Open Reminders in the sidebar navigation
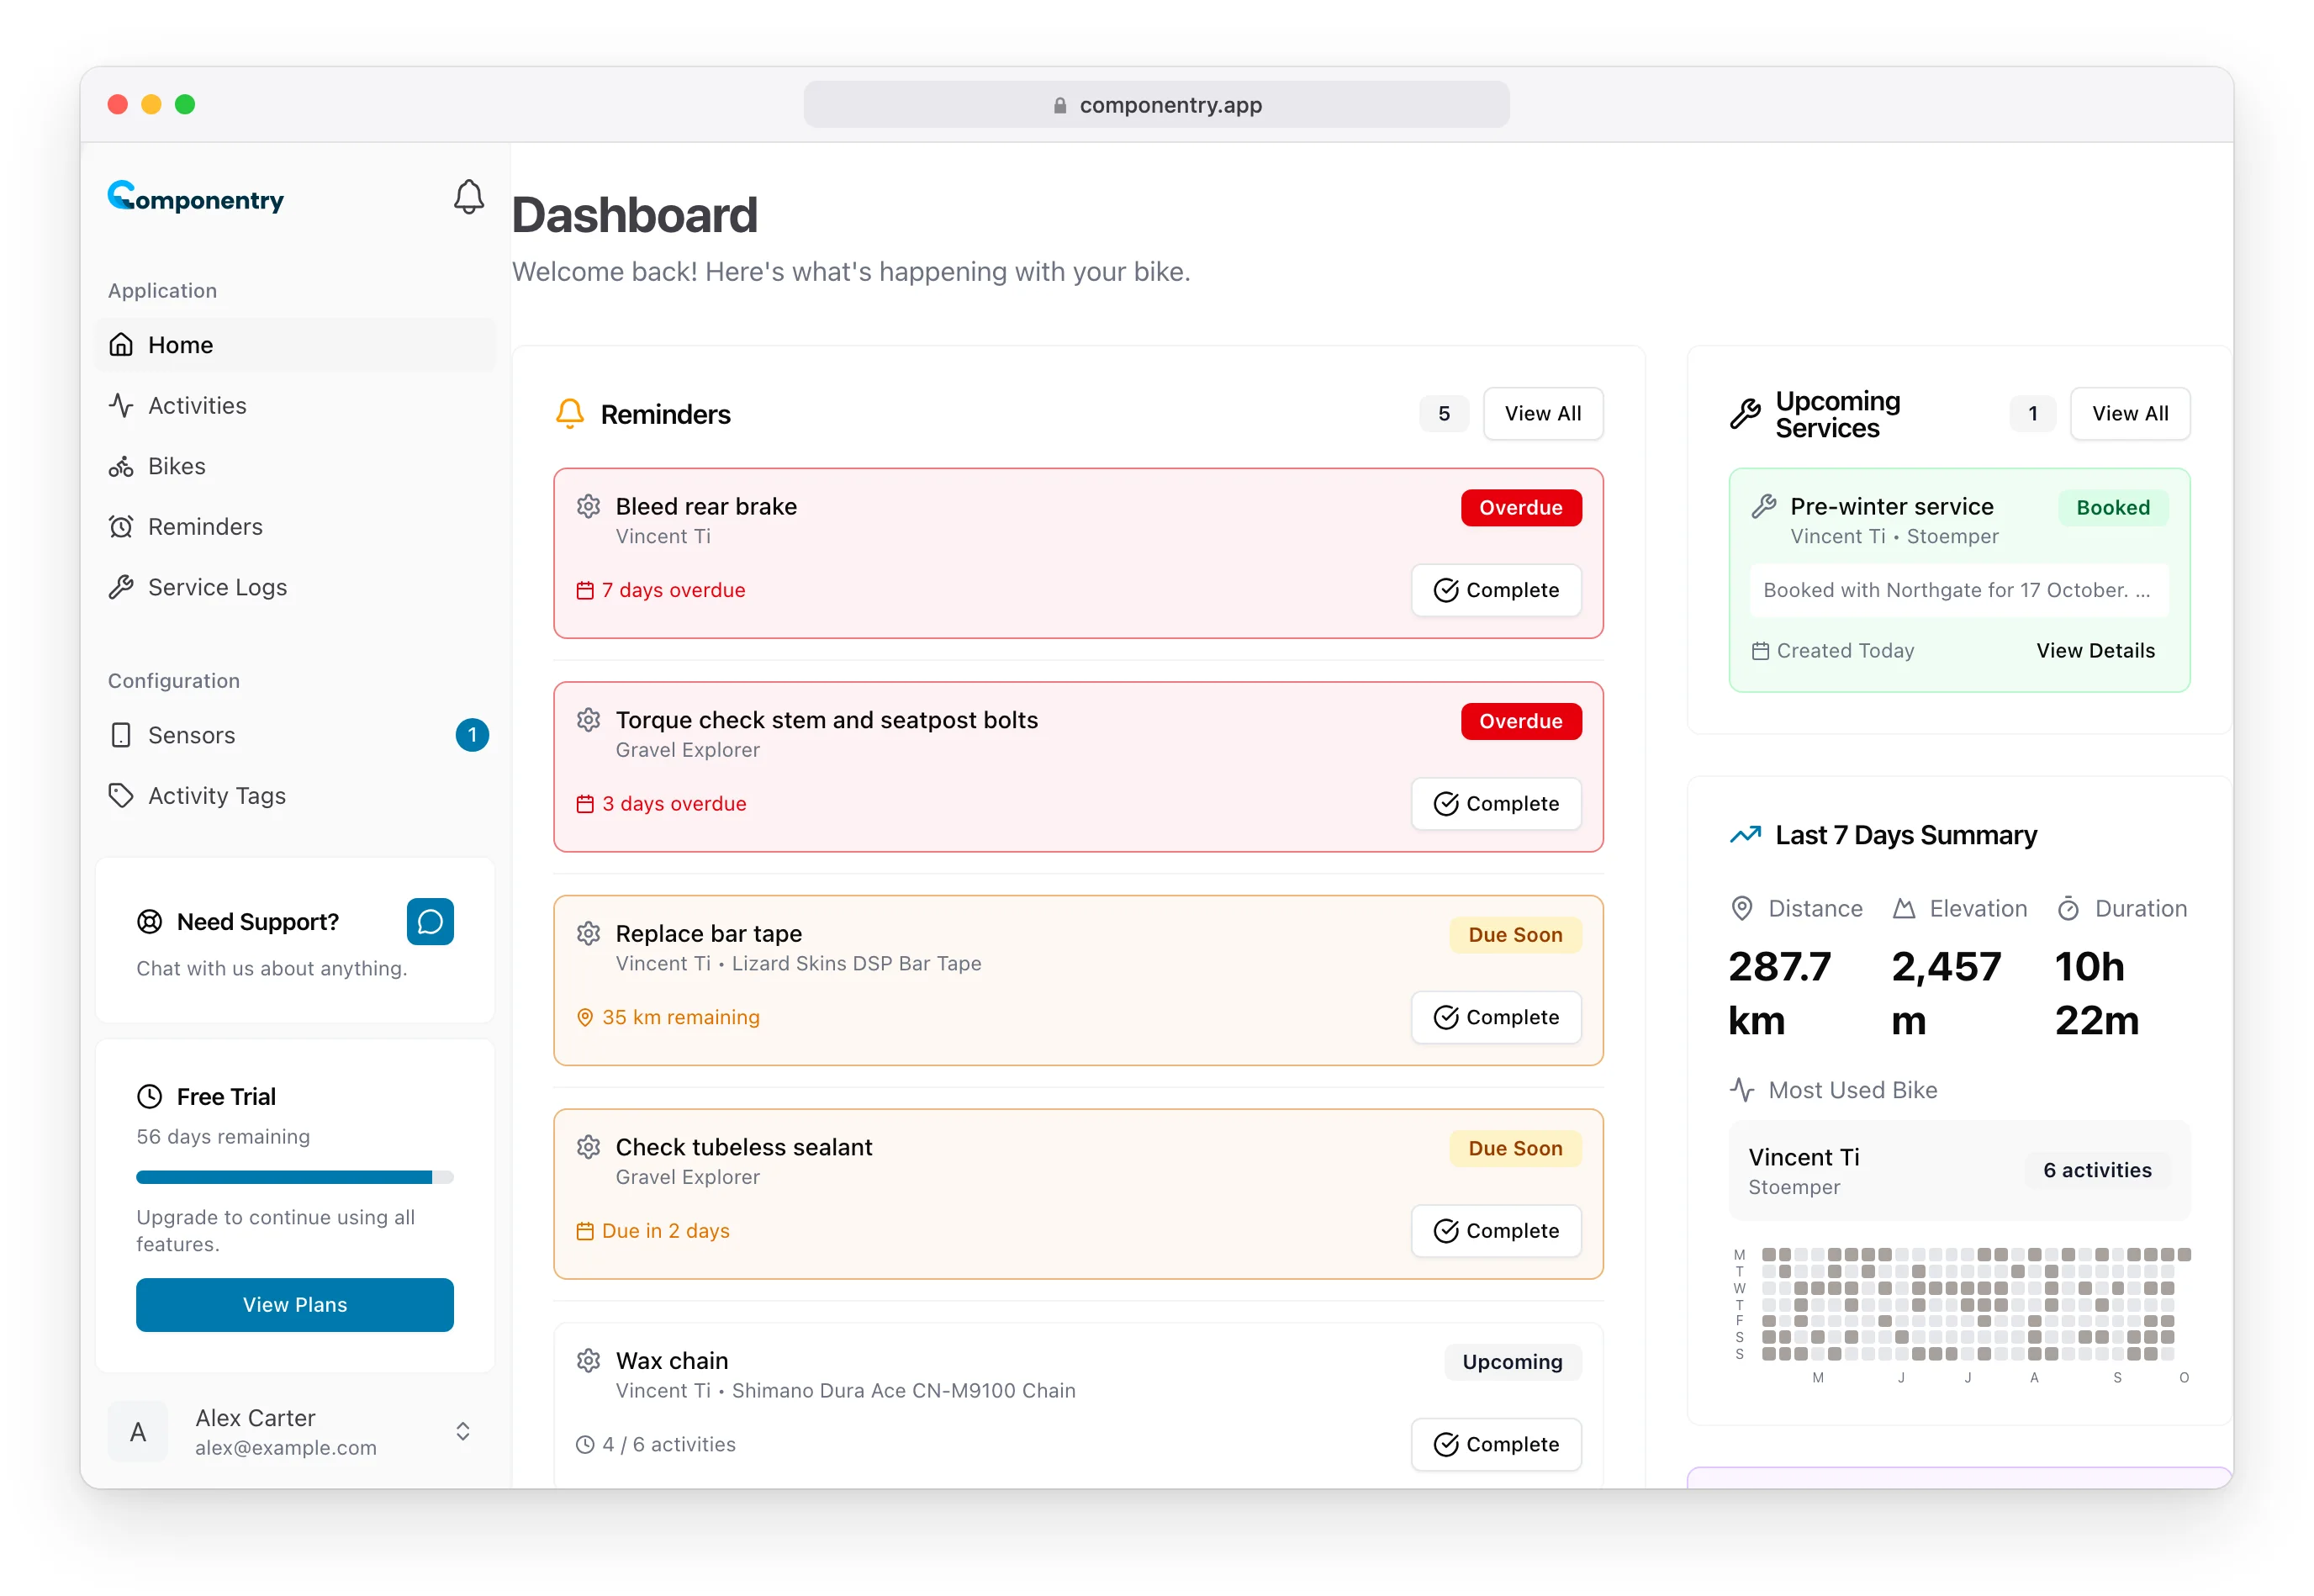The image size is (2314, 1596). [295, 527]
